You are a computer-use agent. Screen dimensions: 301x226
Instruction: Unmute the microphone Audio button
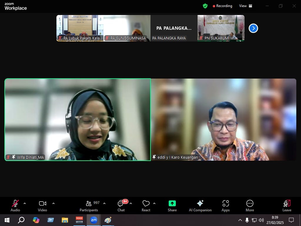15,206
